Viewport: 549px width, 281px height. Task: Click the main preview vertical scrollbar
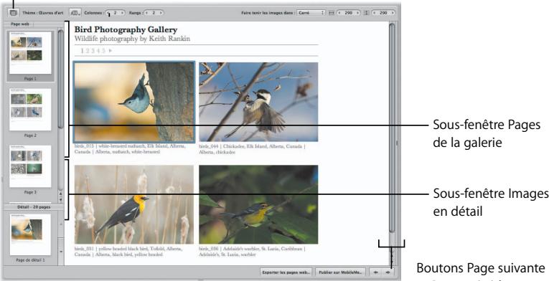point(392,128)
